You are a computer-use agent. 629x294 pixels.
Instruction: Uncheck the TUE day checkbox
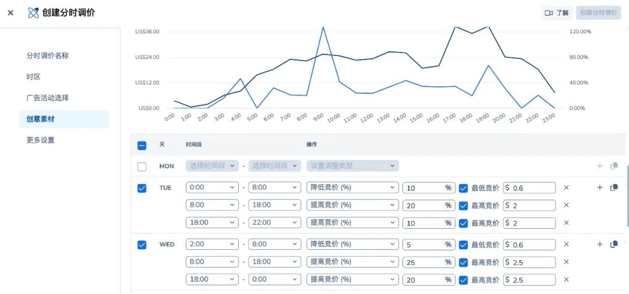click(x=142, y=188)
